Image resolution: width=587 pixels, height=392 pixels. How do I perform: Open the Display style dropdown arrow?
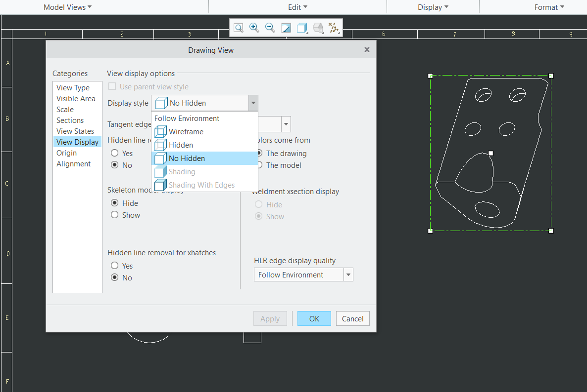[253, 103]
